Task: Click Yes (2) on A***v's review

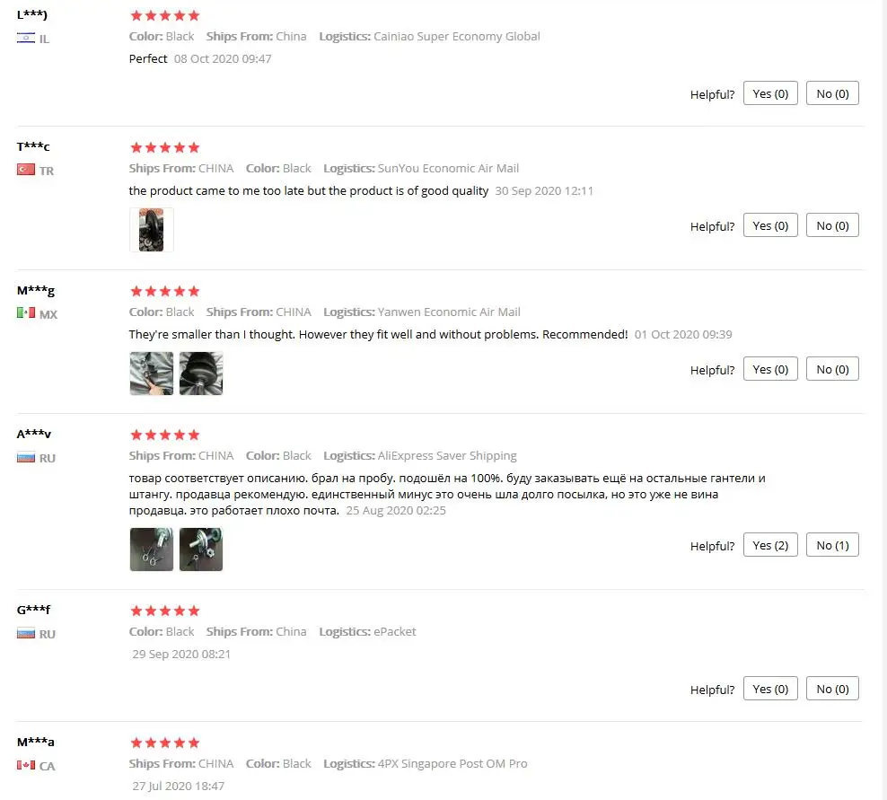Action: (x=770, y=545)
